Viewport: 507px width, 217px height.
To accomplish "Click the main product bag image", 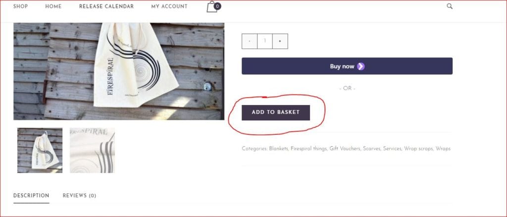I will point(119,71).
